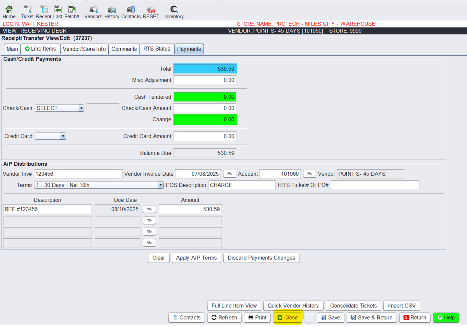This screenshot has width=467, height=327.
Task: Click the Home toolbar icon
Action: (x=9, y=12)
